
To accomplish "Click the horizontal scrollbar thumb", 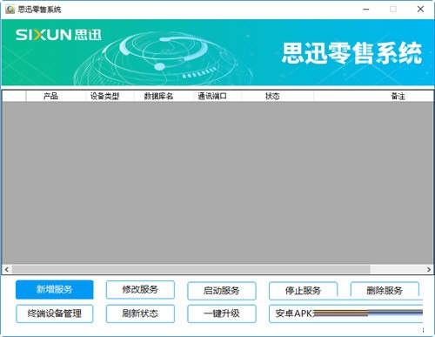I will coord(191,269).
